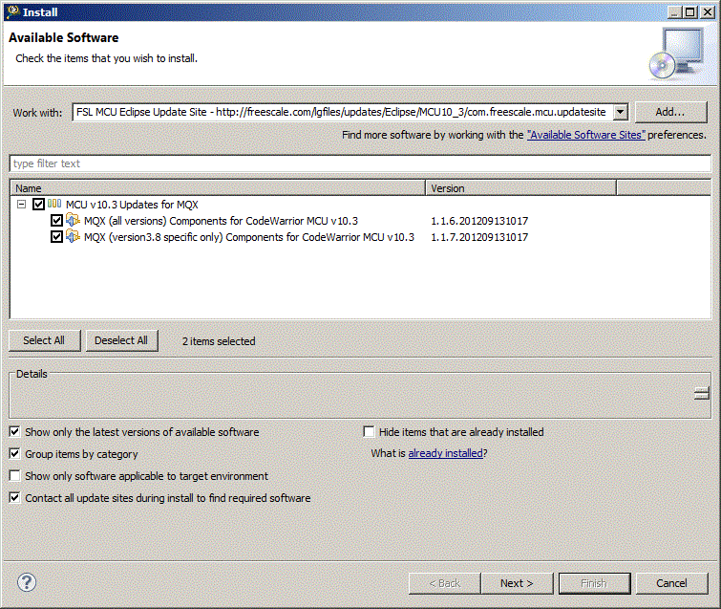The width and height of the screenshot is (721, 609).
Task: Open the Work with site dropdown arrow
Action: point(621,112)
